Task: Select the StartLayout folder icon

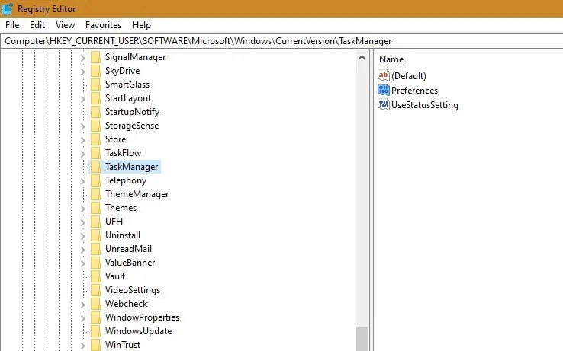Action: pyautogui.click(x=95, y=98)
